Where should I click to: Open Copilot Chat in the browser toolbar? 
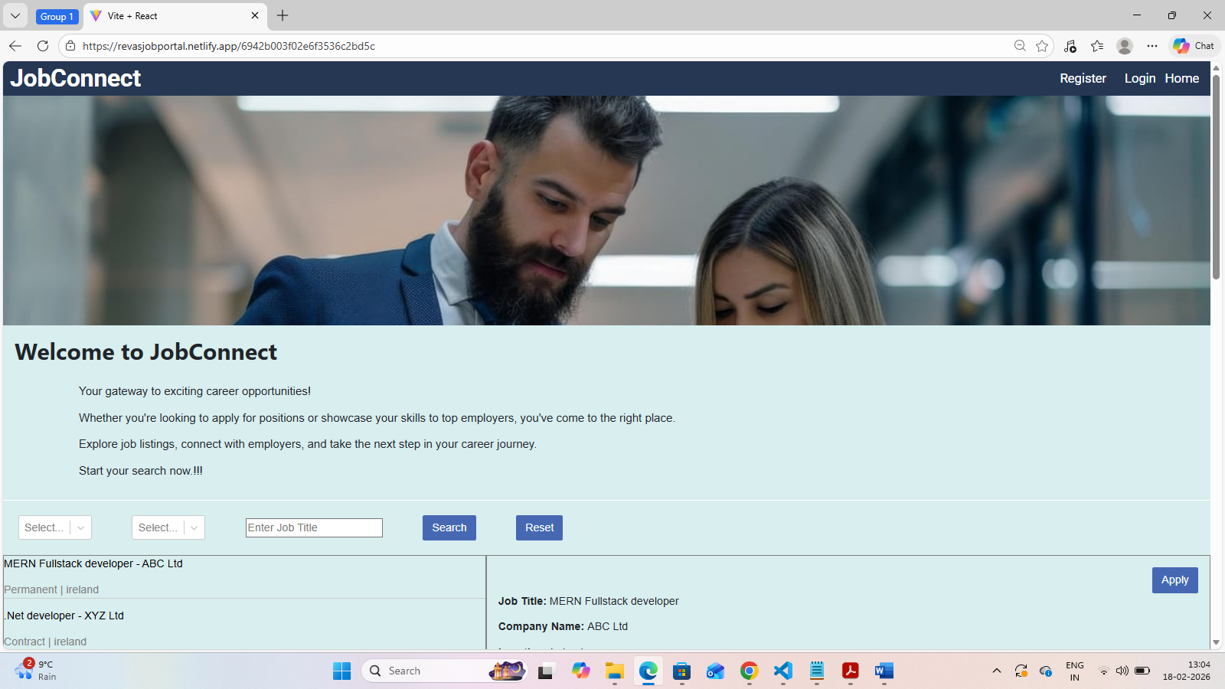pyautogui.click(x=1191, y=45)
